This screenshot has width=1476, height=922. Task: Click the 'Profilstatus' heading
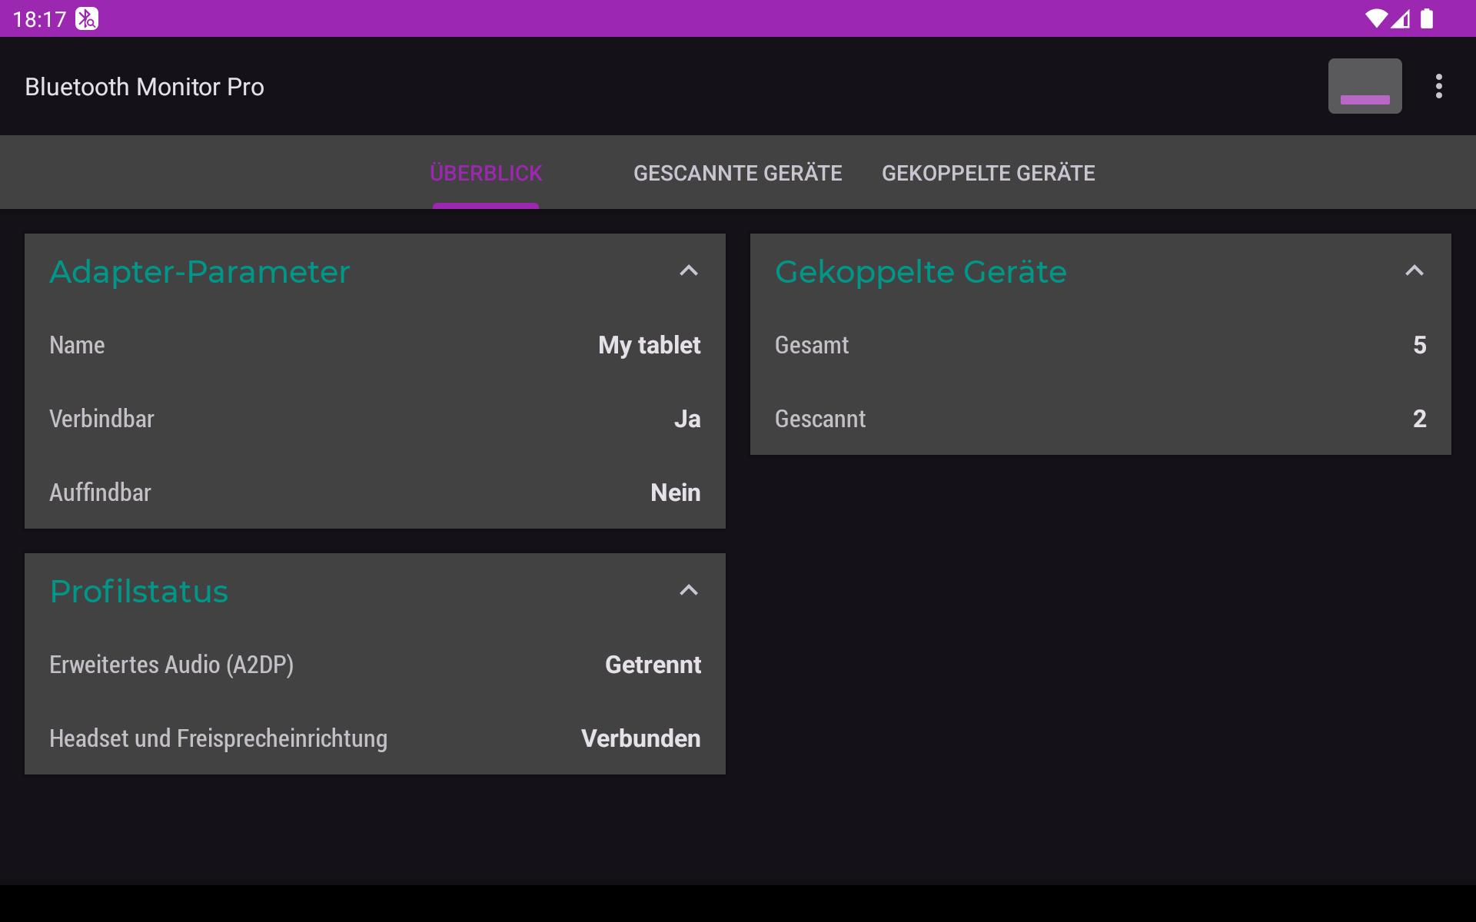(139, 592)
